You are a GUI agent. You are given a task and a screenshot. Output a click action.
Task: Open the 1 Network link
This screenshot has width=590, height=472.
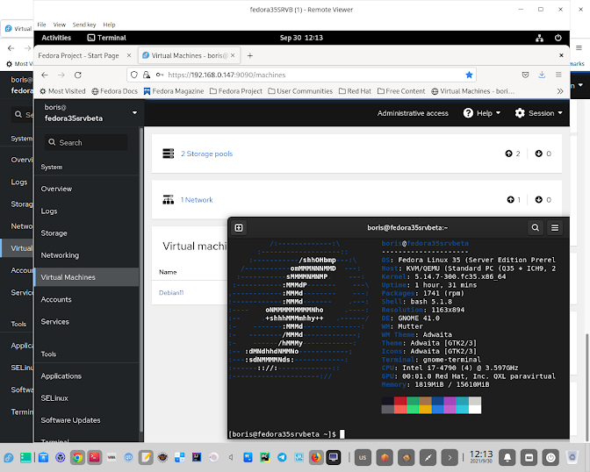coord(197,200)
